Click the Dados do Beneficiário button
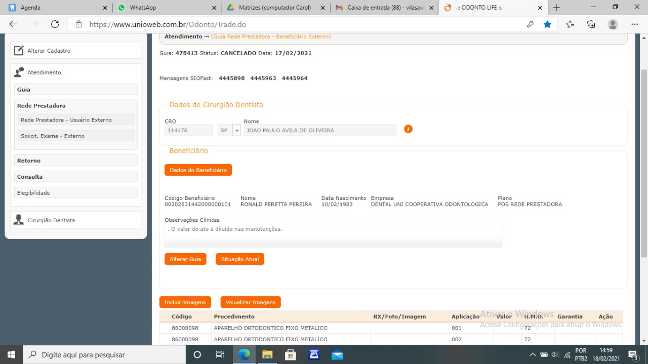The height and width of the screenshot is (364, 648). click(x=198, y=170)
